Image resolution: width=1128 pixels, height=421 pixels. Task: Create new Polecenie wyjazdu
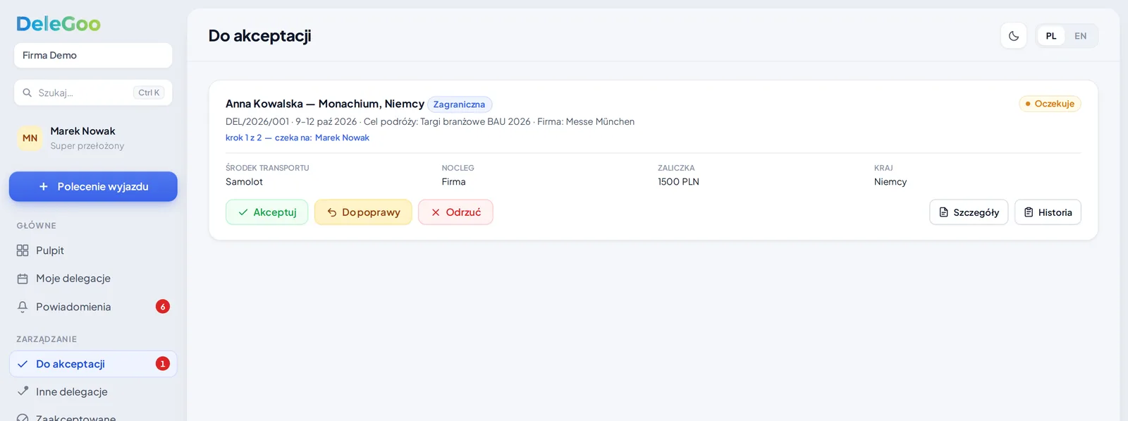point(93,187)
